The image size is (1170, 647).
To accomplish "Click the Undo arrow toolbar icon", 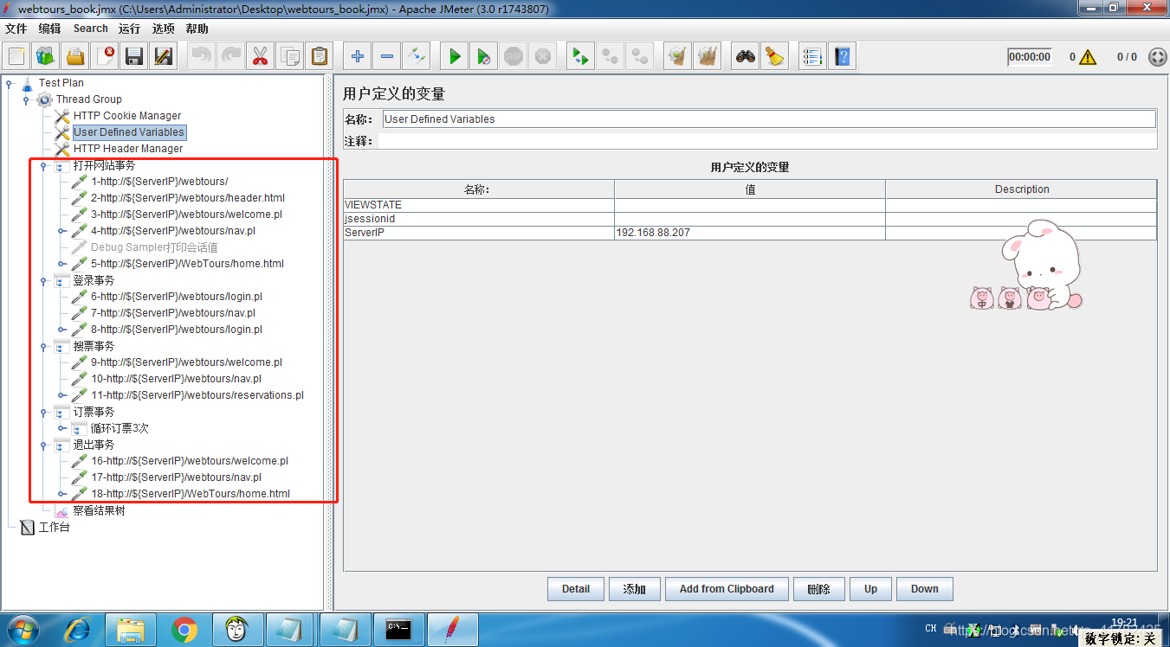I will pyautogui.click(x=202, y=57).
